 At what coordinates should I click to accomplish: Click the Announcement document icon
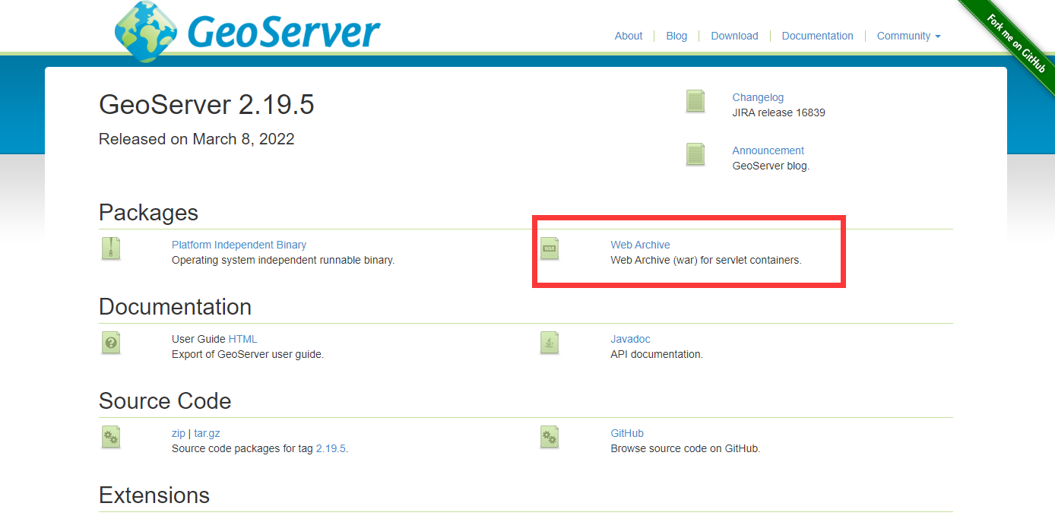point(695,154)
